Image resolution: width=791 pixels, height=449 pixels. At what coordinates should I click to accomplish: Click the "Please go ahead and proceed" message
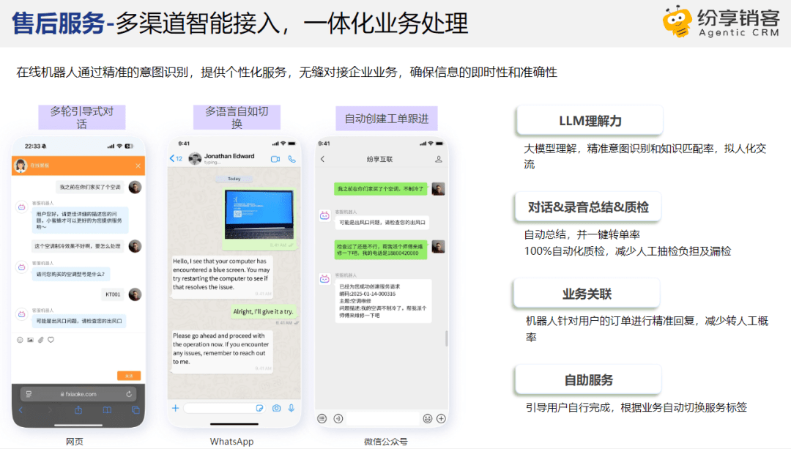(x=221, y=352)
